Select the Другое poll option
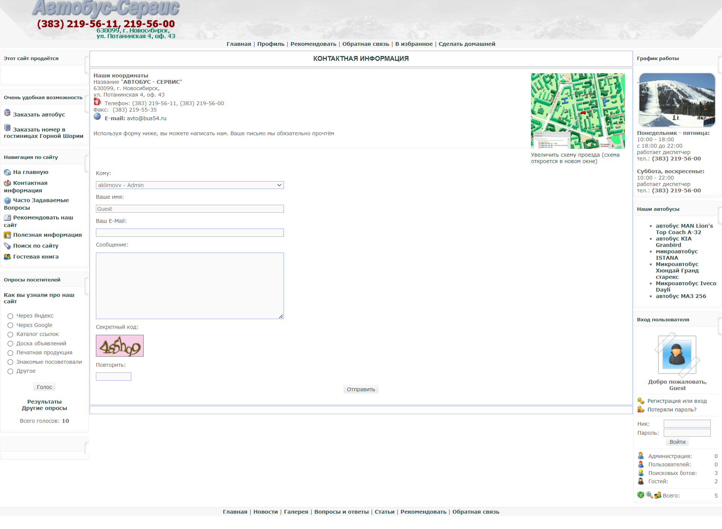The width and height of the screenshot is (722, 529). 11,371
